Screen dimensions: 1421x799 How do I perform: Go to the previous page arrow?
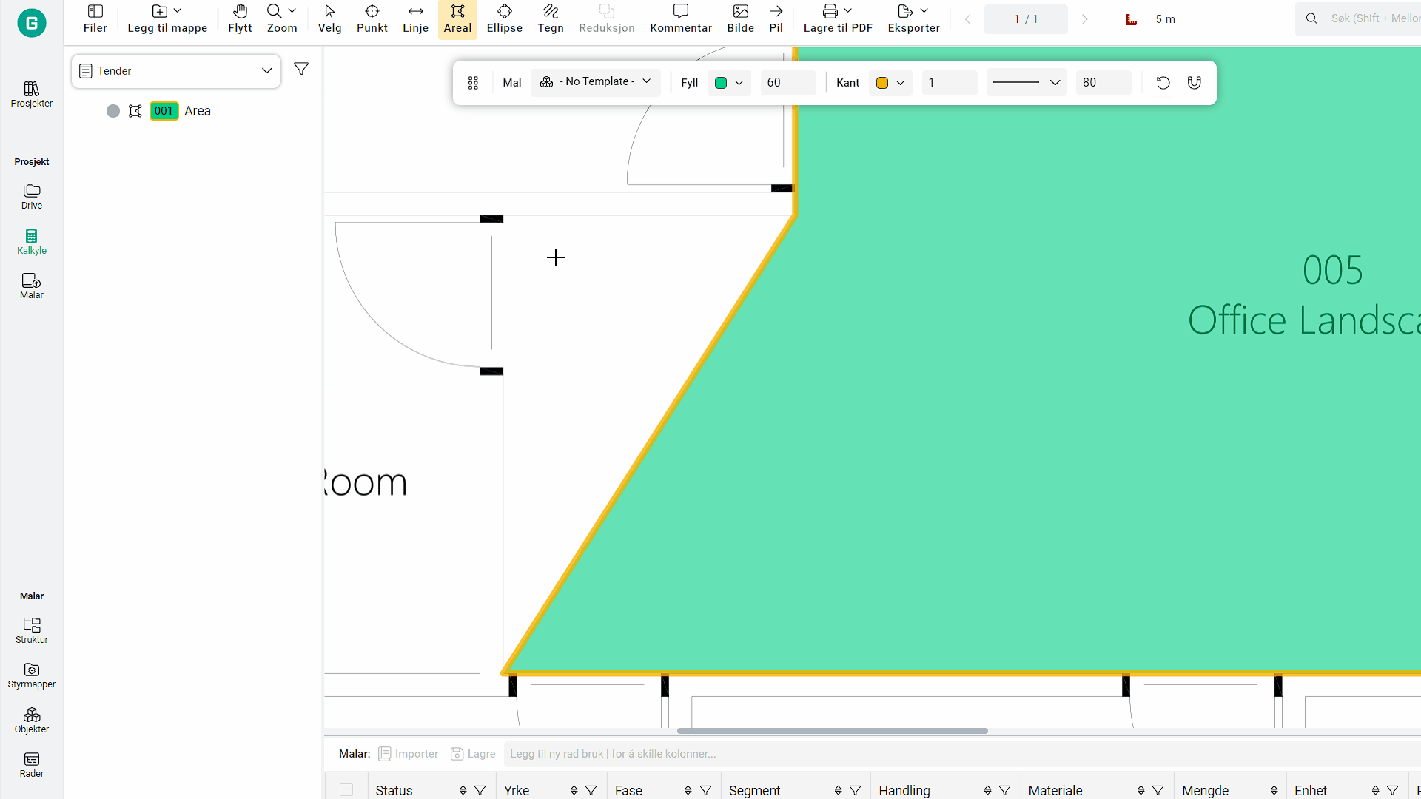(968, 19)
